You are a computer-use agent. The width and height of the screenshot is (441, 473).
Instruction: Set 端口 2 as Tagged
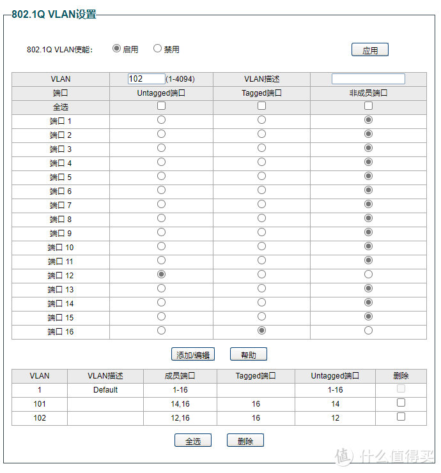(x=261, y=134)
